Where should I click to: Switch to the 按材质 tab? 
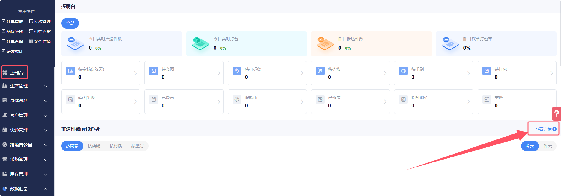pos(116,146)
